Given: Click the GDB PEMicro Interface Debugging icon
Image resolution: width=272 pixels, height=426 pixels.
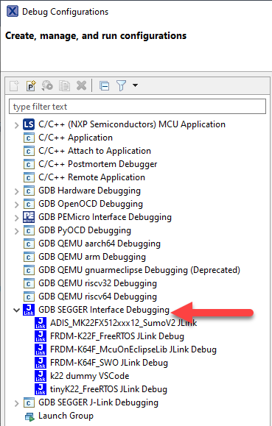Looking at the screenshot, I should click(29, 217).
